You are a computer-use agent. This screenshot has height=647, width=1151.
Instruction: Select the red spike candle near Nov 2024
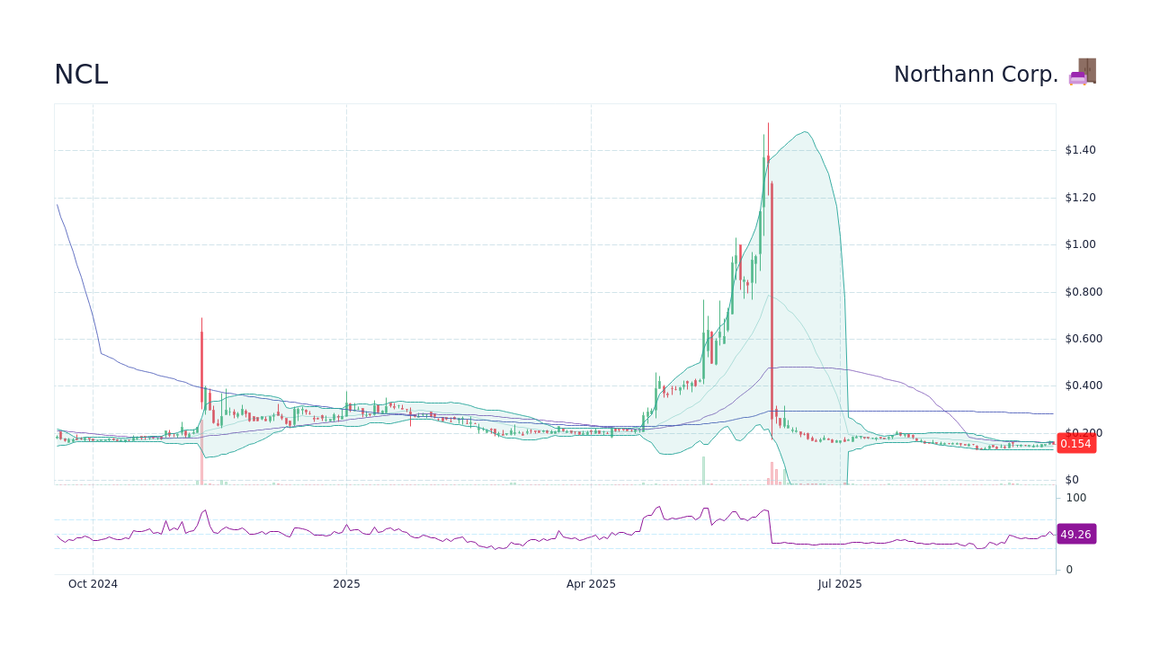[201, 359]
